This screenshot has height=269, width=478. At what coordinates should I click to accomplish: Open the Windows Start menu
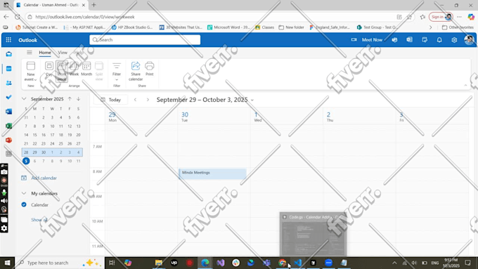7,263
